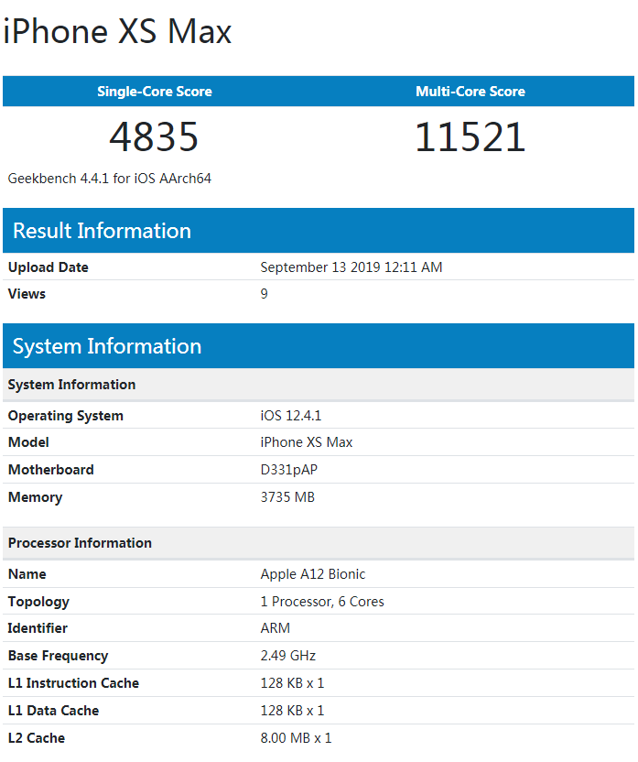The height and width of the screenshot is (762, 638).
Task: Select the Operating System row label
Action: (66, 416)
